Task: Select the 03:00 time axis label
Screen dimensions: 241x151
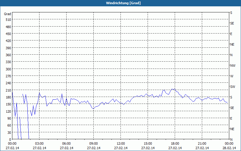Action: point(39,143)
